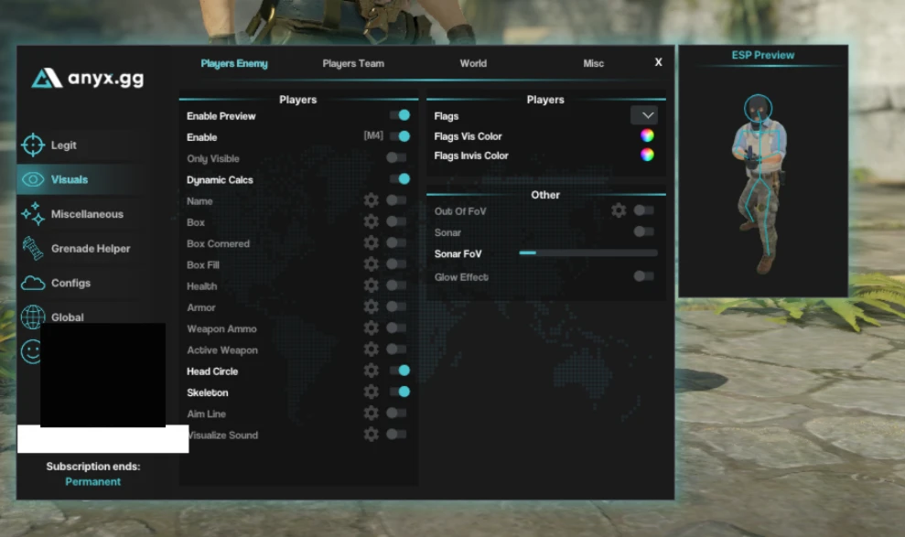Open Armor settings gear
Viewport: 905px width, 537px height.
tap(372, 306)
